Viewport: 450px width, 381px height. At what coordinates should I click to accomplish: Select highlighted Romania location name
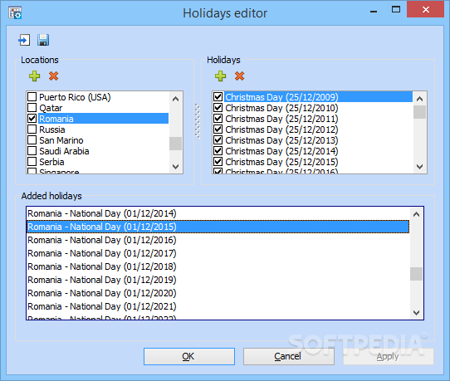point(56,119)
